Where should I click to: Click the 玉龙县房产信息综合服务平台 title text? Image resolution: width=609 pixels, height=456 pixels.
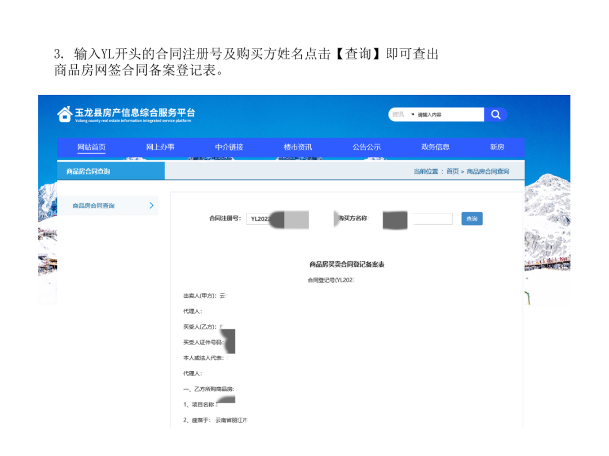coord(135,111)
